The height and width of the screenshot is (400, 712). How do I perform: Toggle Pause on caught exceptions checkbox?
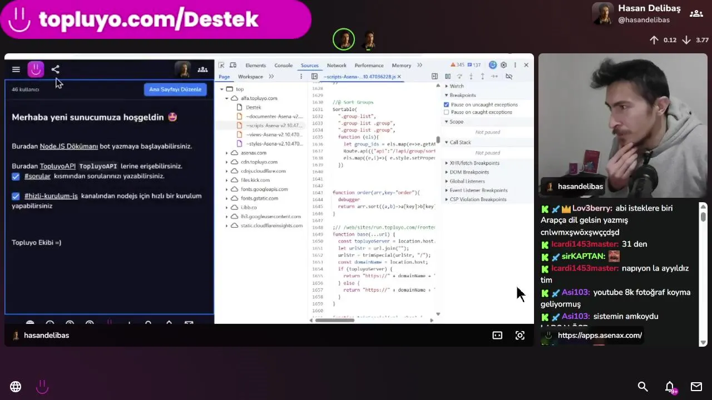(446, 112)
